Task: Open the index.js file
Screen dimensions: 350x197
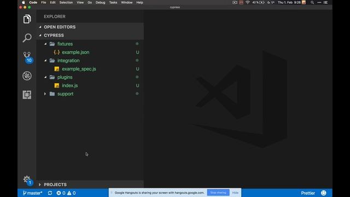Action: (70, 85)
